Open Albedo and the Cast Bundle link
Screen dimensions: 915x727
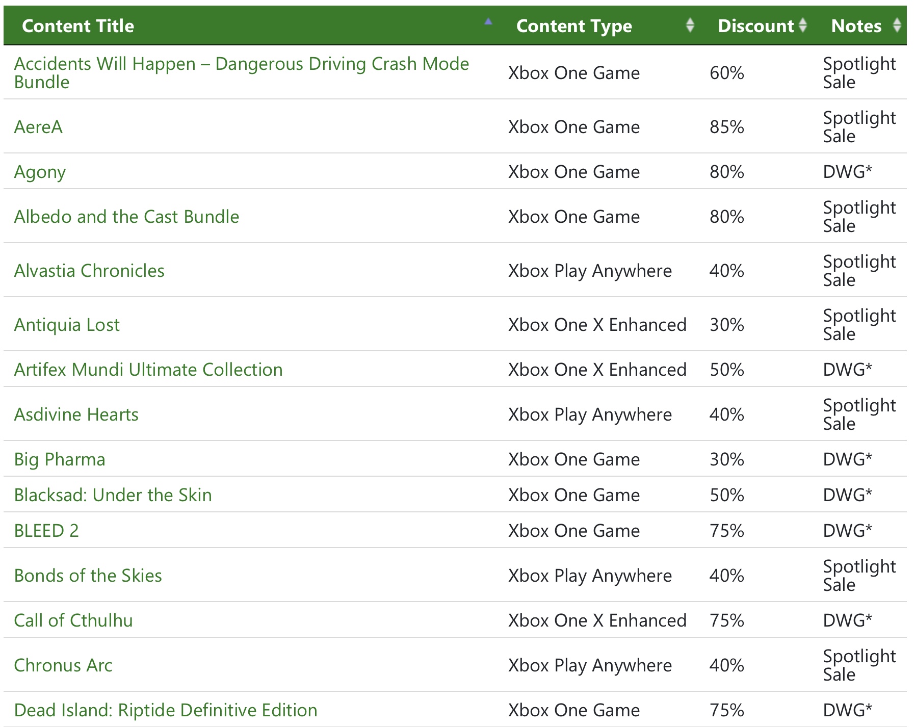126,217
